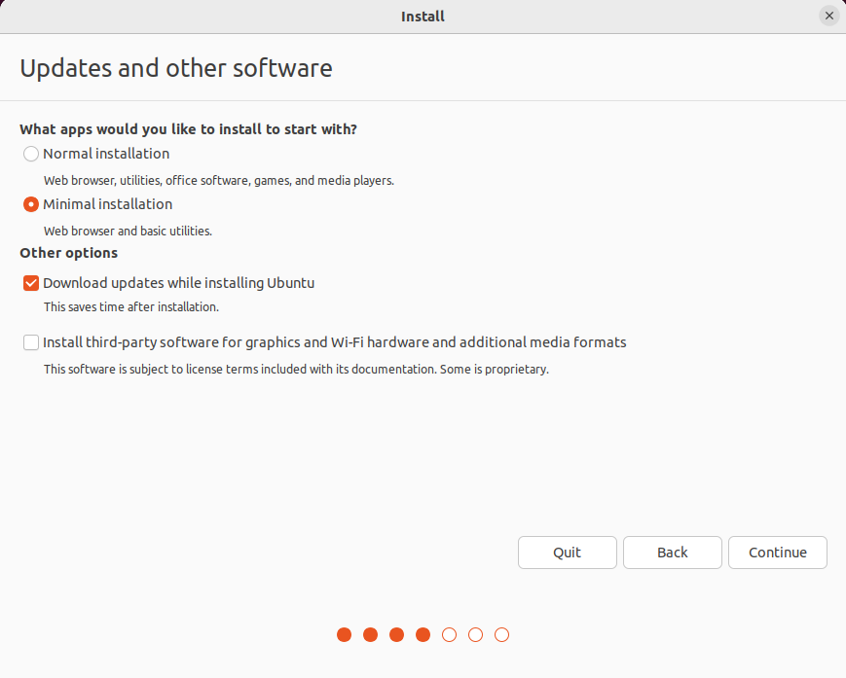Image resolution: width=846 pixels, height=678 pixels.
Task: Click Continue to proceed with installation
Action: point(778,553)
